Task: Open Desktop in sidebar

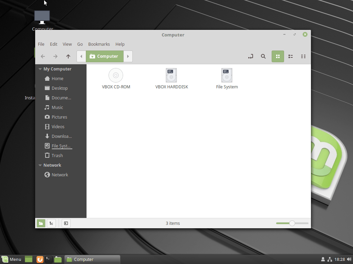Action: pos(59,88)
